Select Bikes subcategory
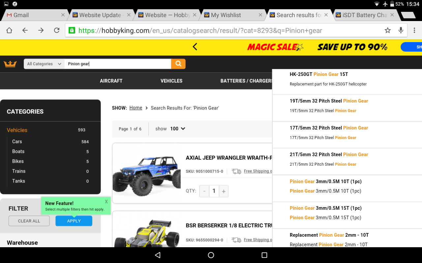This screenshot has height=263, width=422. 18,161
